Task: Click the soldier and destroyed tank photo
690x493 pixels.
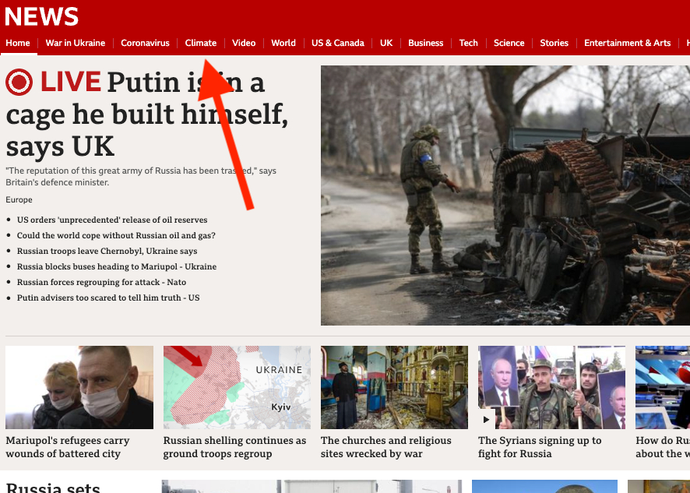Action: 505,195
